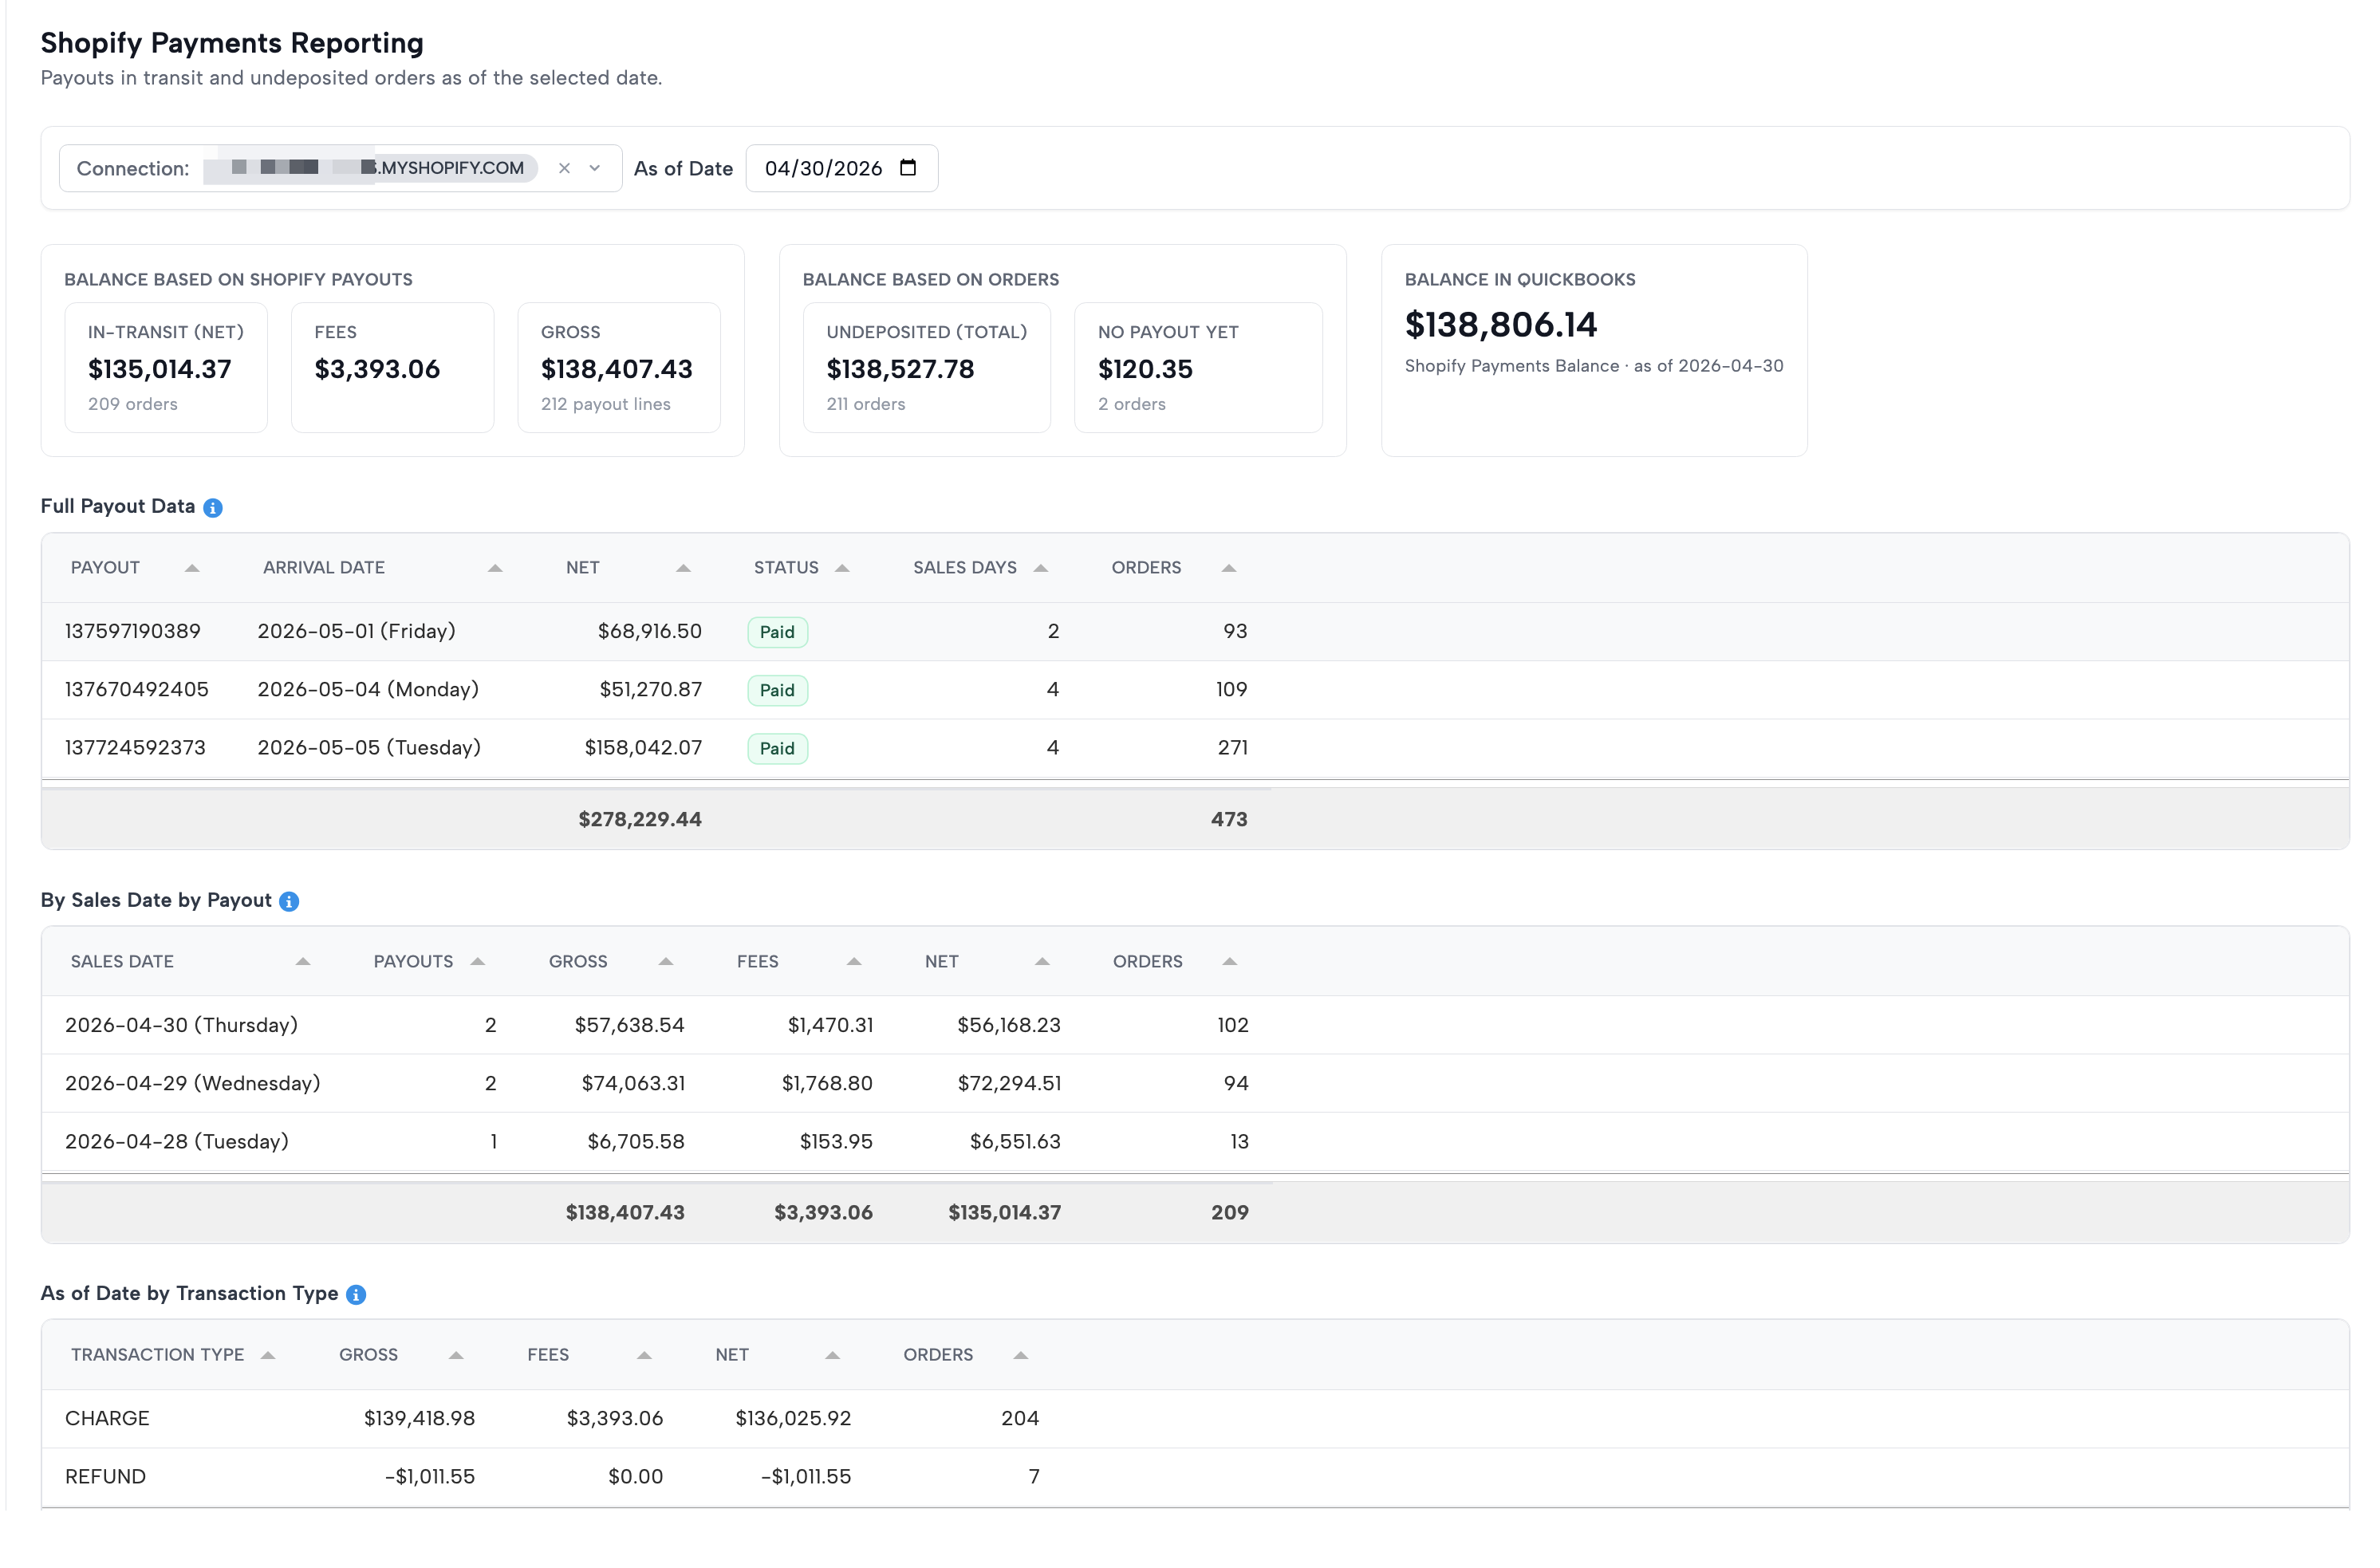Click the Paid badge for payout 137597190389

click(x=777, y=632)
